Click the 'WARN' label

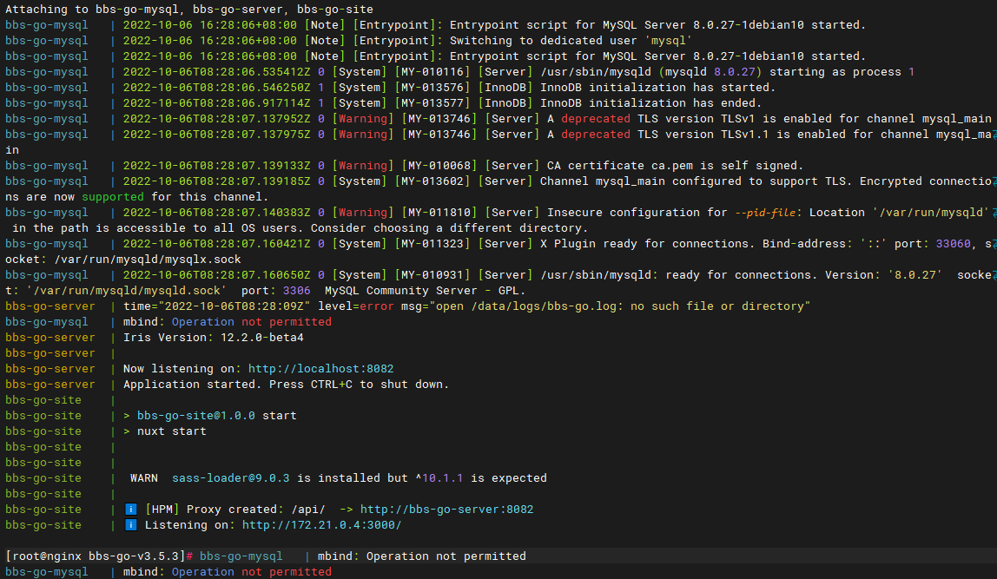pos(143,478)
